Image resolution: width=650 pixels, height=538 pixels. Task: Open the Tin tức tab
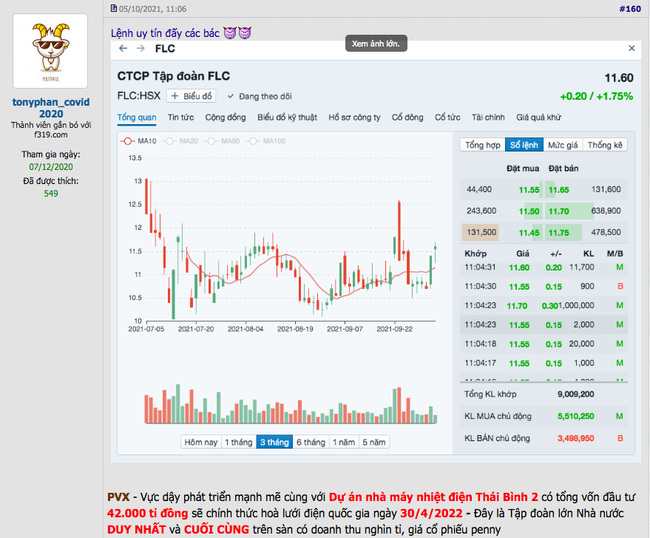[x=180, y=118]
